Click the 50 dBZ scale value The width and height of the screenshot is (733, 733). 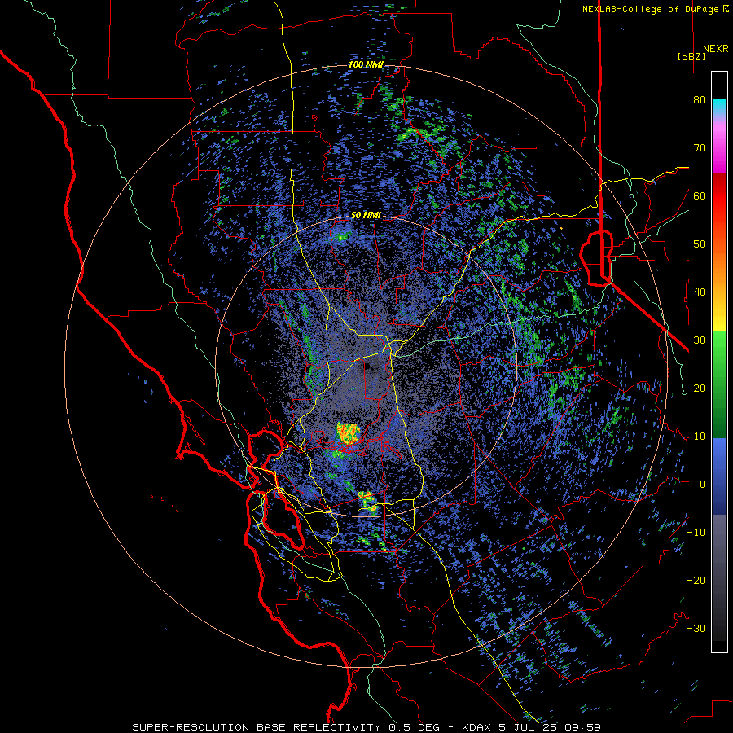pyautogui.click(x=700, y=244)
